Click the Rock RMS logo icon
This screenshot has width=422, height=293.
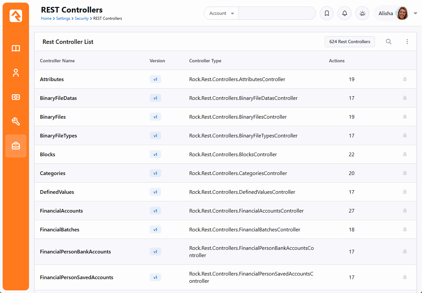click(x=16, y=16)
